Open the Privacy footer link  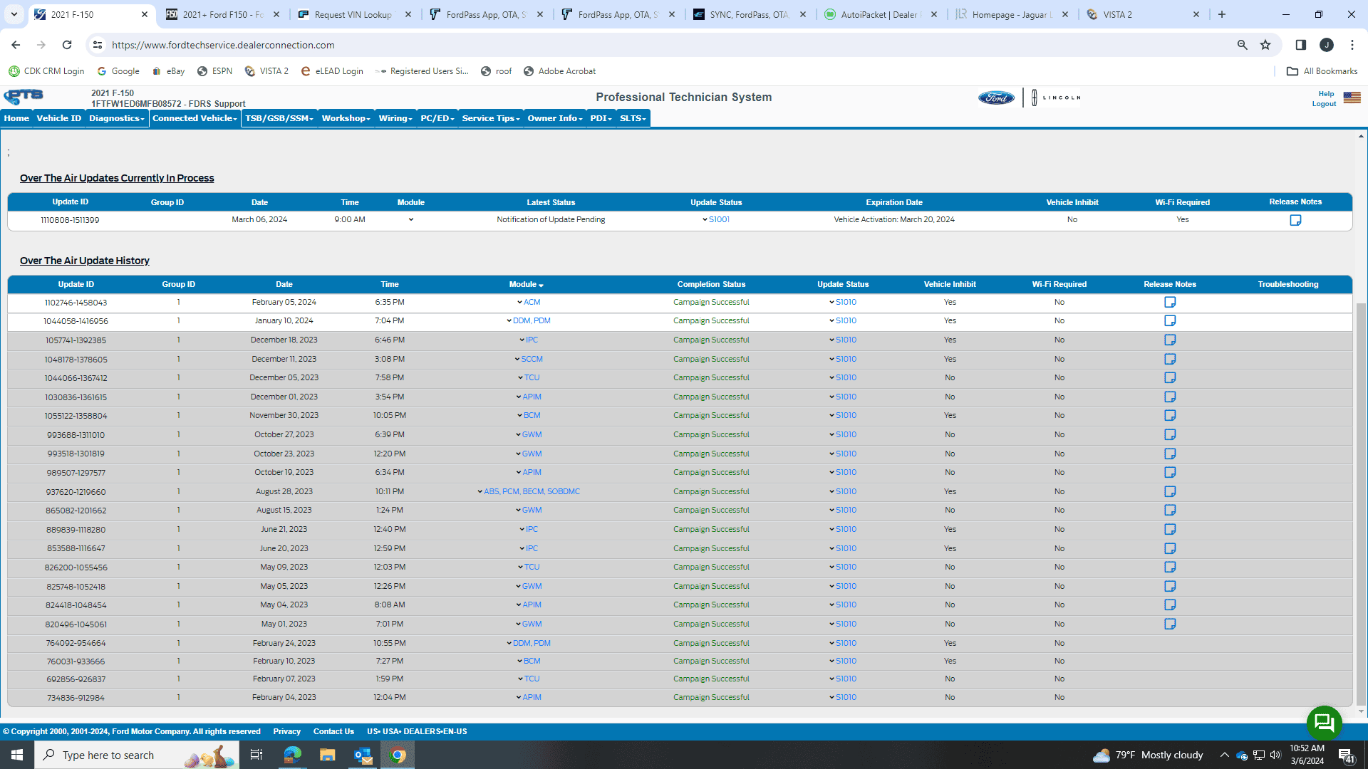286,731
